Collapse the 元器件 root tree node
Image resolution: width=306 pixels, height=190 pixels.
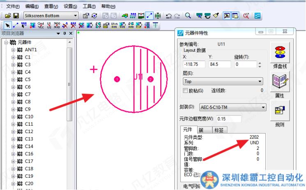6,43
